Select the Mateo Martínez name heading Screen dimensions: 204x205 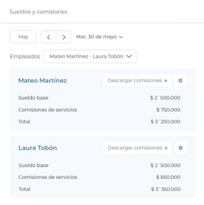pyautogui.click(x=42, y=81)
